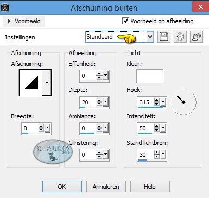Open the Help button

[150, 187]
